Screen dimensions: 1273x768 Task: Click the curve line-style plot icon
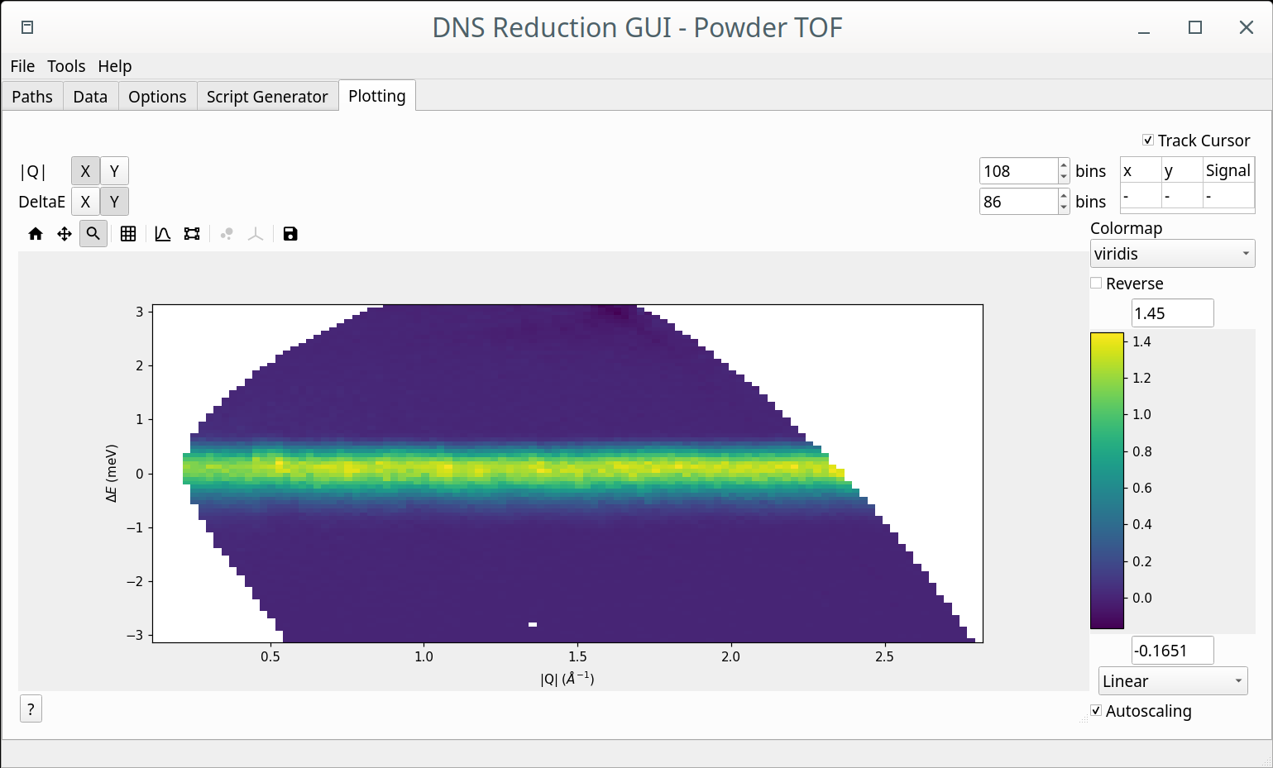tap(163, 234)
